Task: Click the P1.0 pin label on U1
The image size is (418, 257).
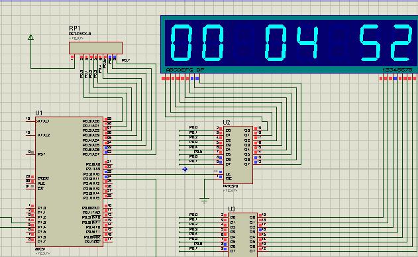Action: (42, 208)
